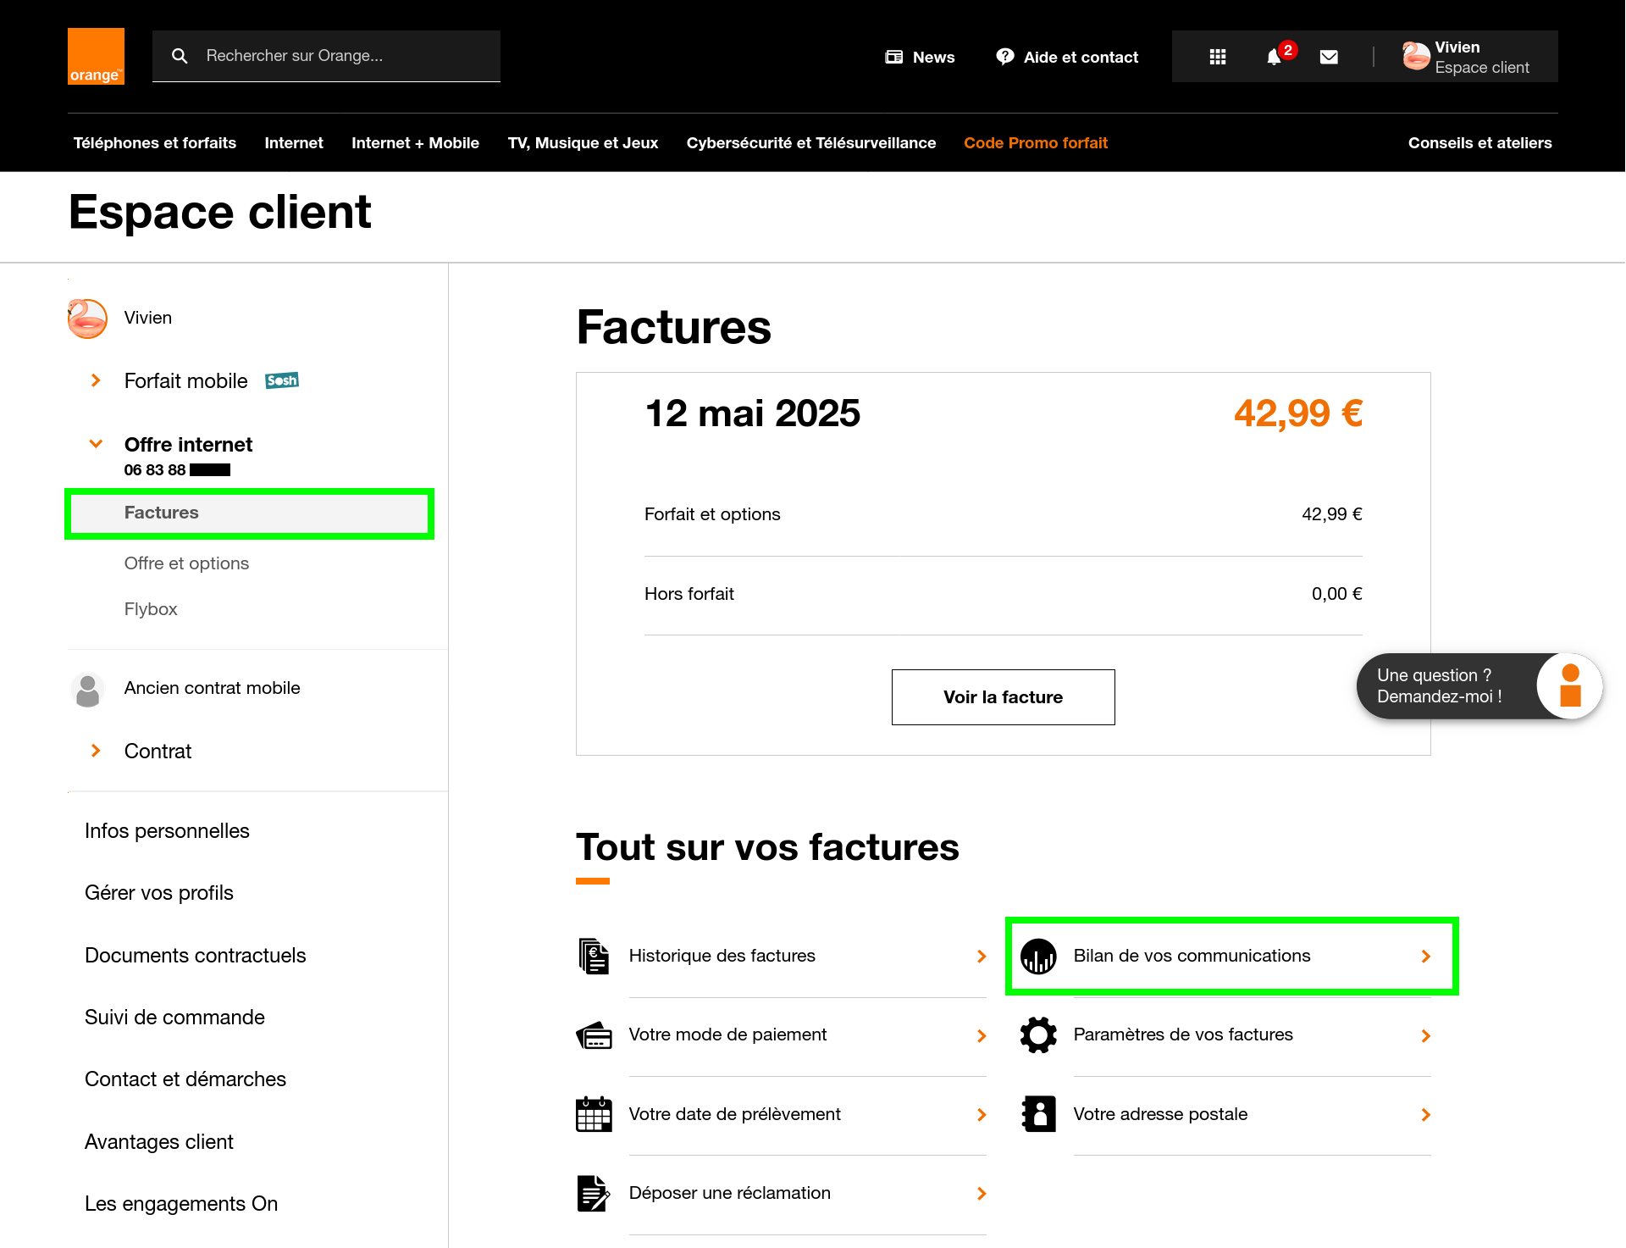Open the chat assistant bubble icon
This screenshot has height=1248, width=1626.
[1571, 685]
